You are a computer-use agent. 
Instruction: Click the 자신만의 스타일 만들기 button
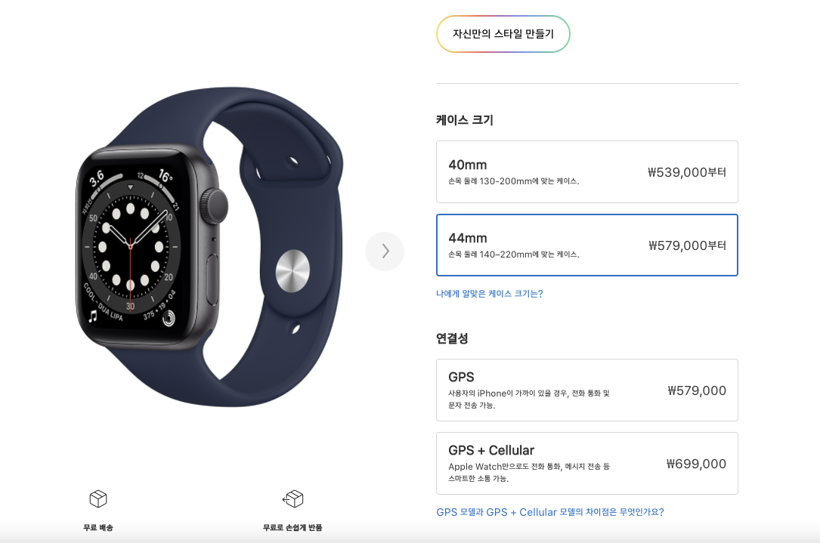(503, 34)
